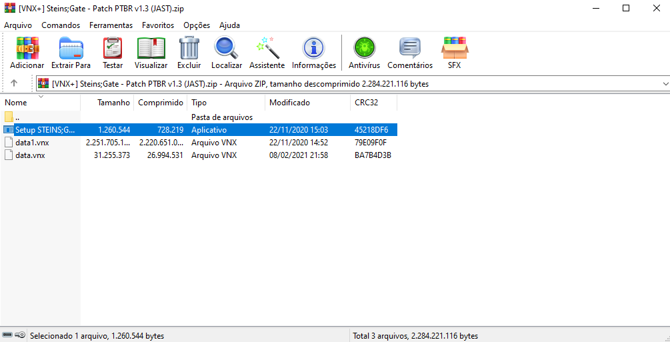The image size is (670, 342).
Task: Click the Extrair Para folder icon
Action: (71, 48)
